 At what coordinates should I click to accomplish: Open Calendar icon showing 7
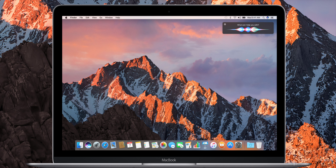[x=130, y=145]
